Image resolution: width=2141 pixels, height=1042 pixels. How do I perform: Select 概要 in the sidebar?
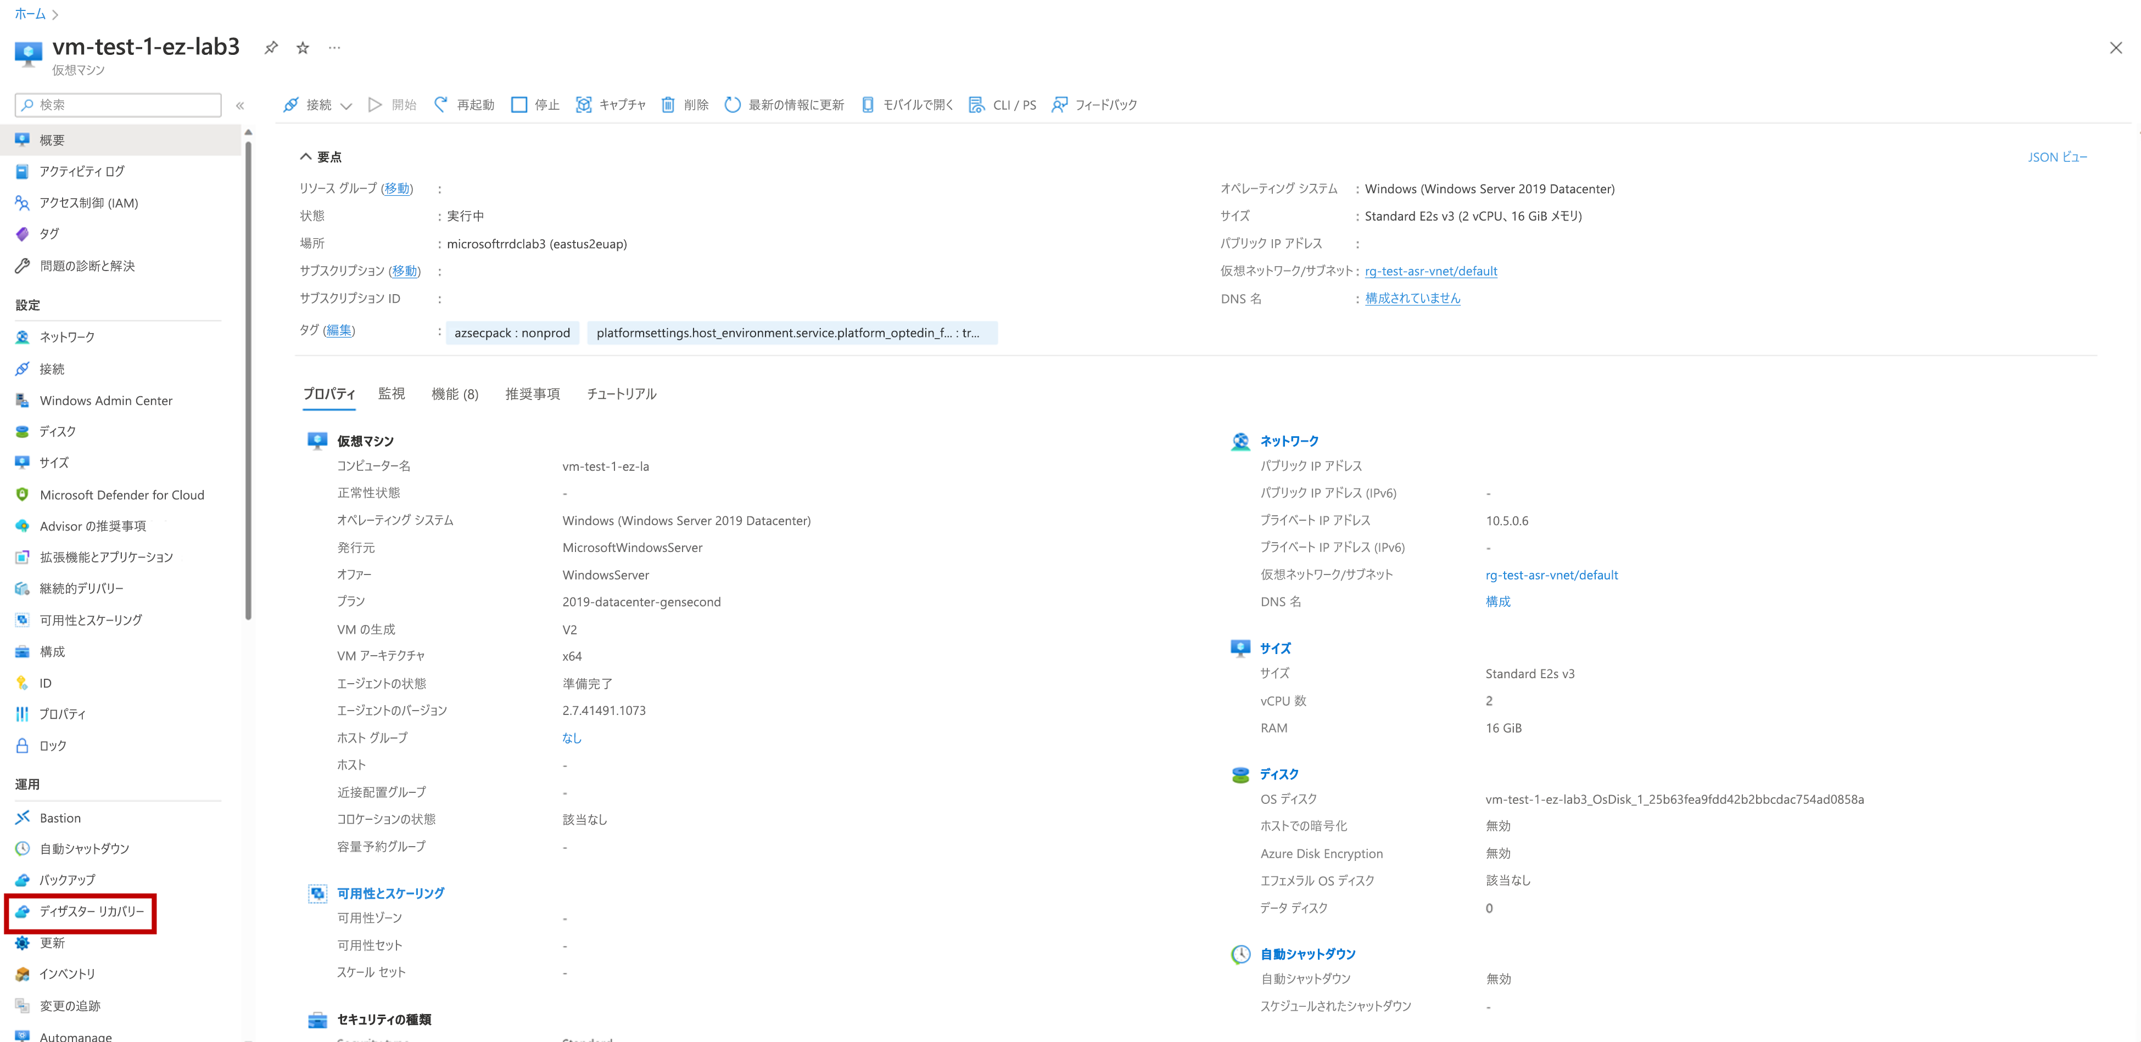click(120, 140)
